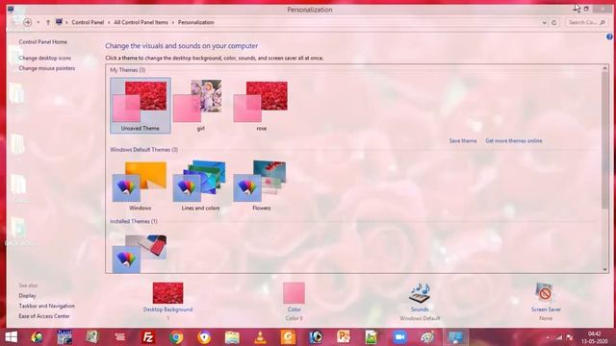Screen dimensions: 616x346
Task: Click scroll down arrow in themes list
Action: point(605,269)
